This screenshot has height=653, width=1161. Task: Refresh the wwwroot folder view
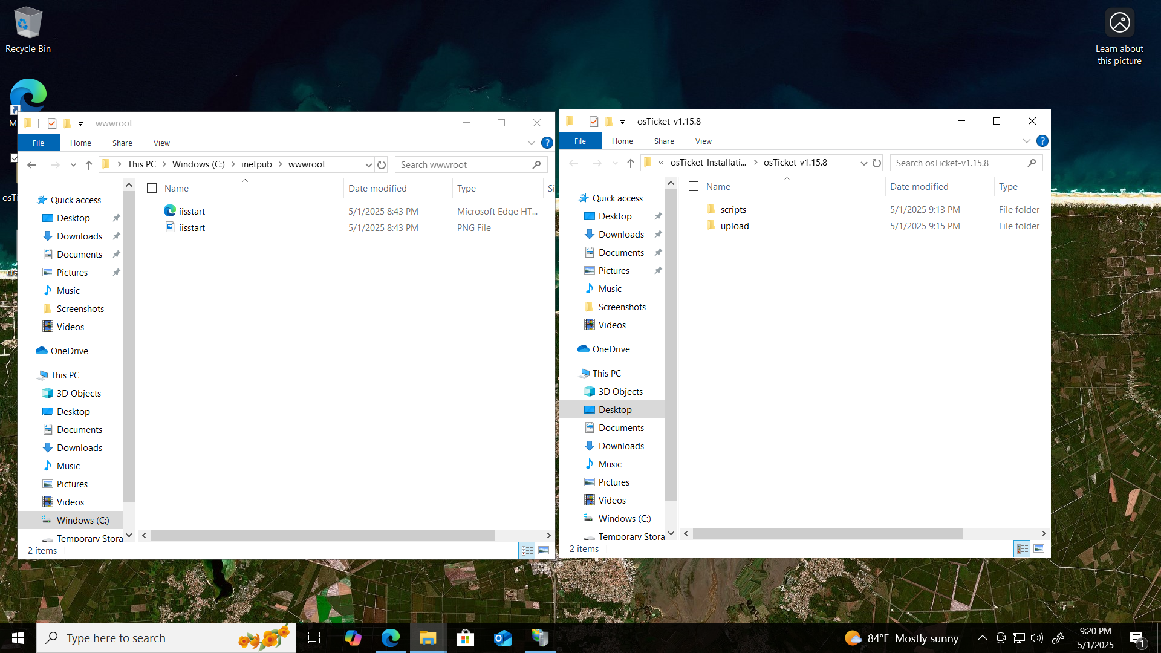click(x=382, y=164)
